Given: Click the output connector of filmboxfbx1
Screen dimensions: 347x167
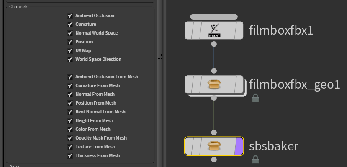Looking at the screenshot, I should coord(214,44).
